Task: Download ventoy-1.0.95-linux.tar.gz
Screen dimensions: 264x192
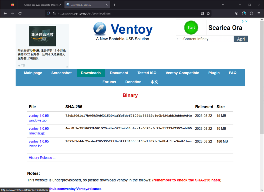Action: [39, 131]
